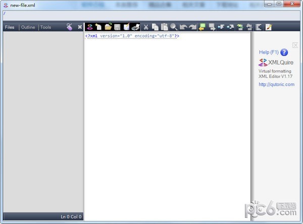This screenshot has width=303, height=224.
Task: Click the Undo arrow icon
Action: 183,27
